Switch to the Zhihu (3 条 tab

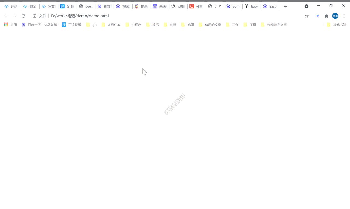(x=67, y=6)
